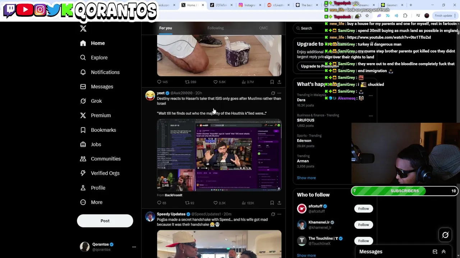
Task: Bookmark the top post with 2.7M views
Action: coord(272,82)
